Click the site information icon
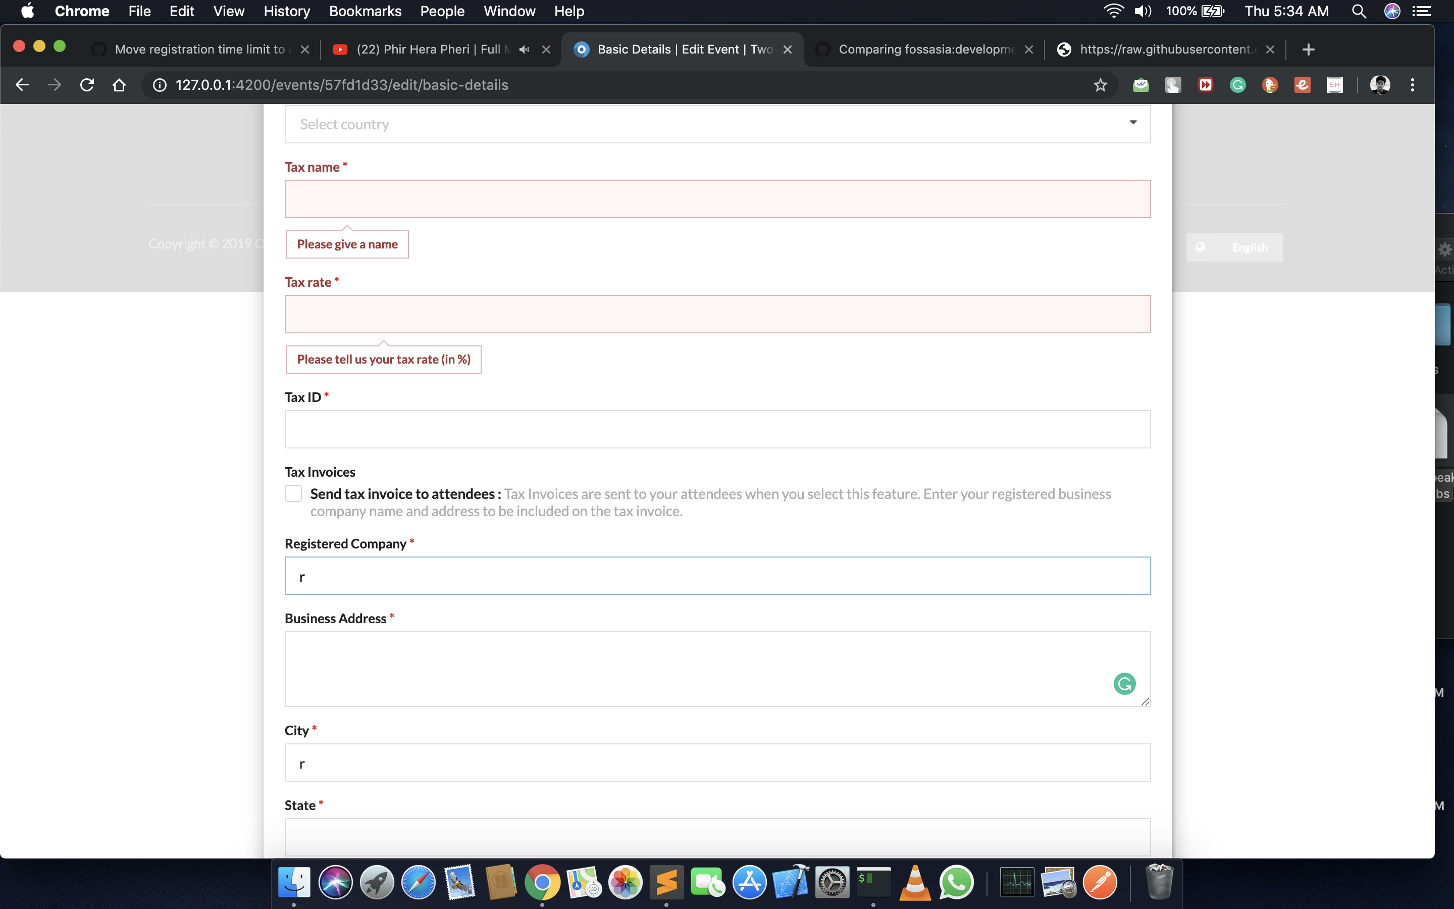The image size is (1454, 909). click(159, 85)
